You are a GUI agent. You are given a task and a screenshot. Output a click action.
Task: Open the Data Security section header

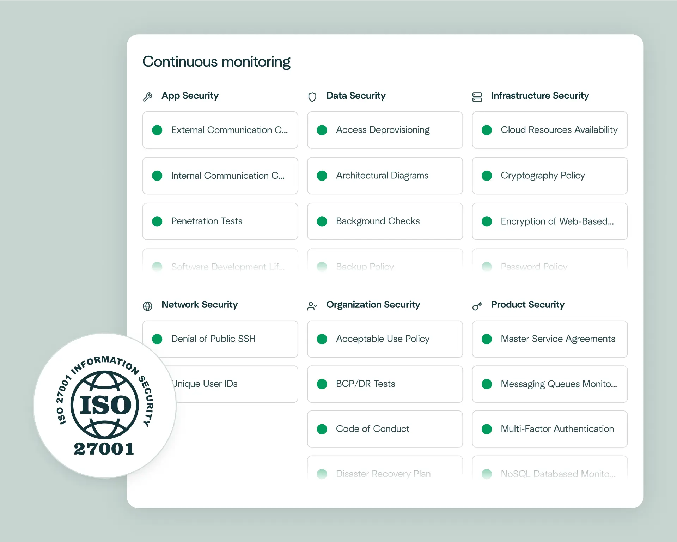(x=356, y=96)
